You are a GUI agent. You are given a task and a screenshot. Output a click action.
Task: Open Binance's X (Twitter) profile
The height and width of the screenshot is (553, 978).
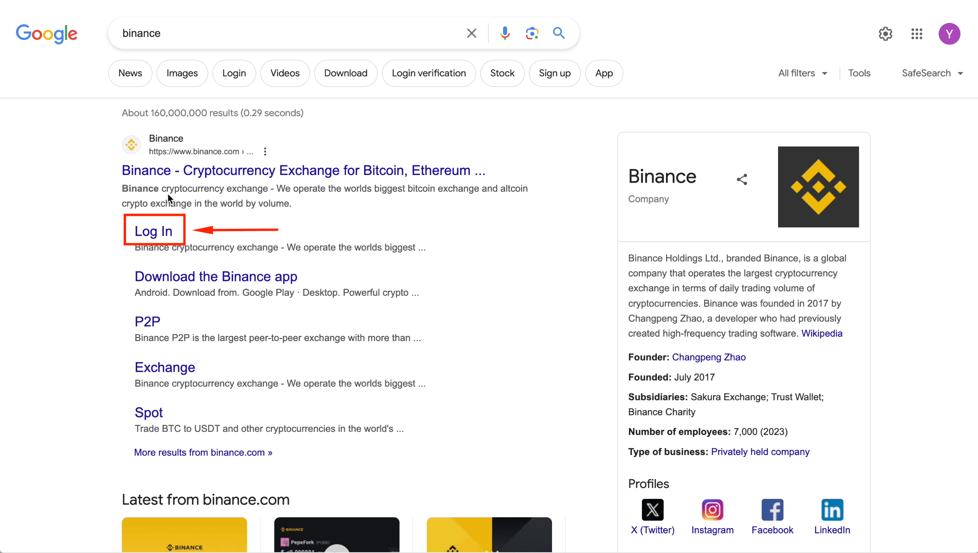(x=652, y=510)
